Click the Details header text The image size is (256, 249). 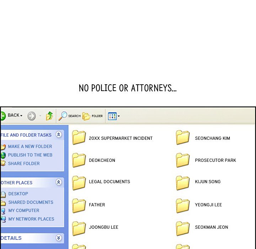pyautogui.click(x=11, y=238)
